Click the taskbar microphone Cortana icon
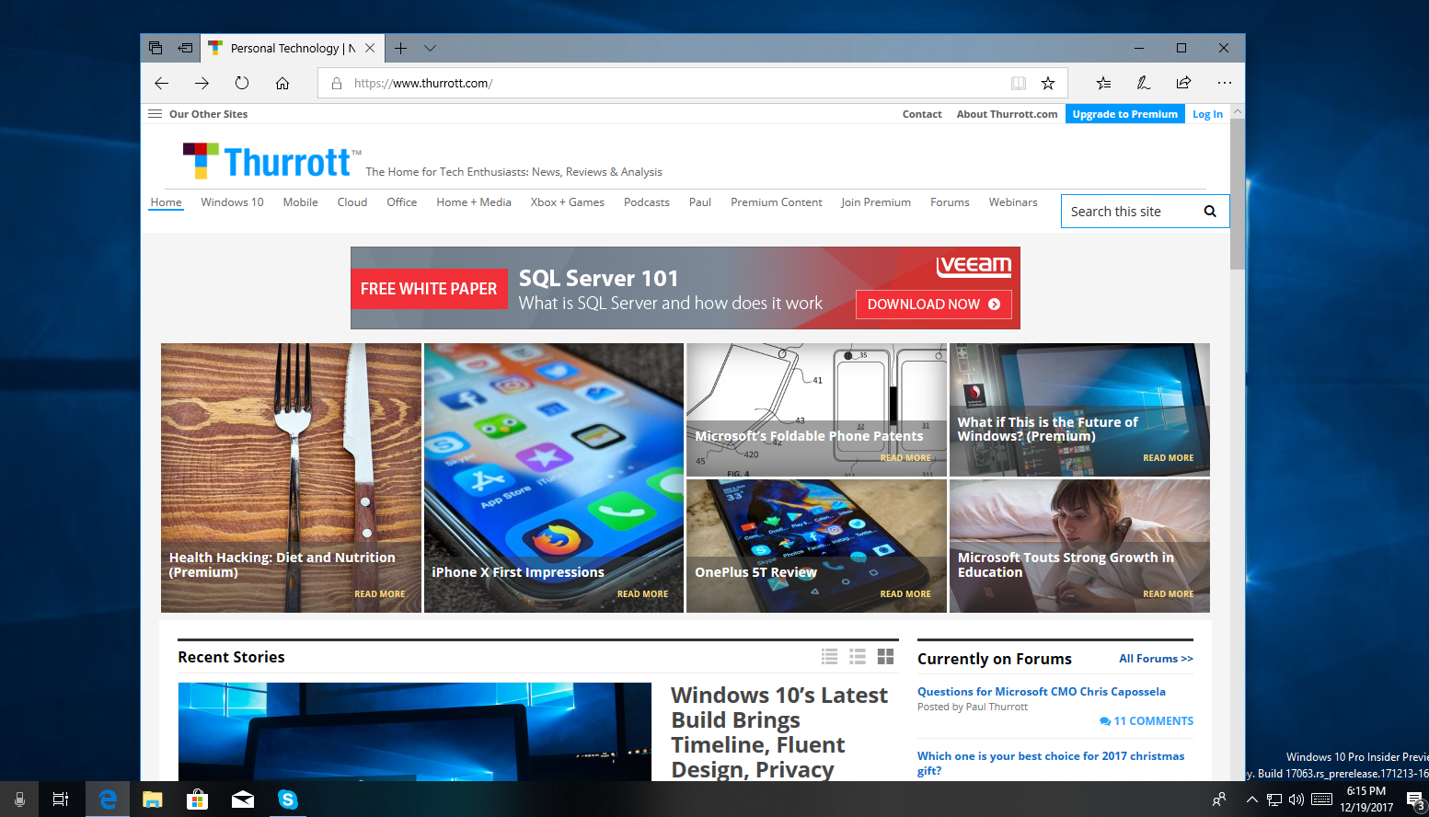This screenshot has width=1429, height=817. click(x=19, y=800)
